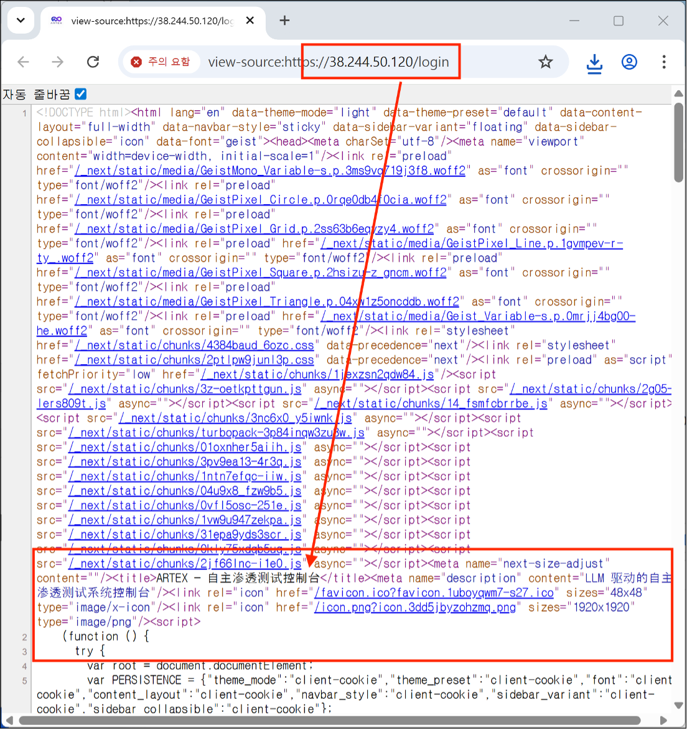Open the 1ntn7efqc-iiw.js chunk link
Image resolution: width=687 pixels, height=730 pixels.
[x=185, y=476]
